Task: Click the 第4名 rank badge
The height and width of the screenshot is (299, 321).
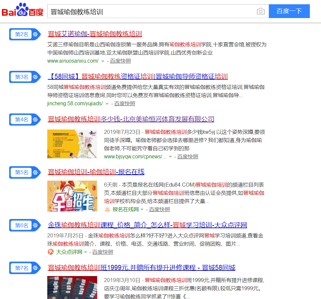Action: (25, 119)
